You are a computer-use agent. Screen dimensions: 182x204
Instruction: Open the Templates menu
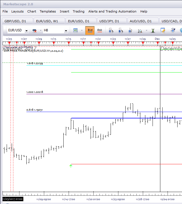[48, 11]
